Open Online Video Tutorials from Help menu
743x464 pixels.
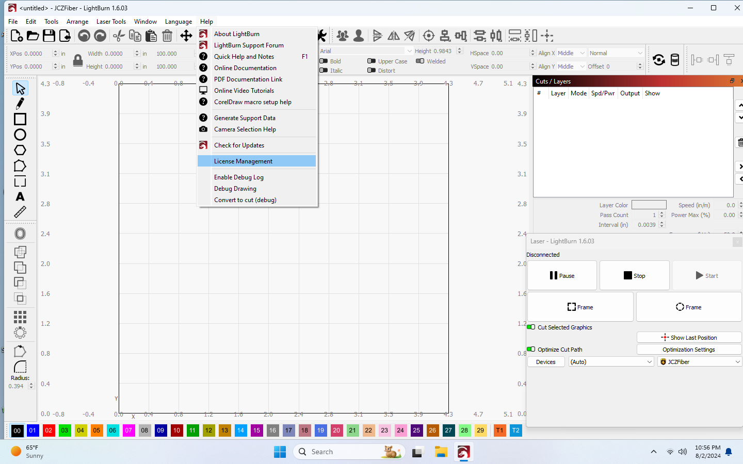click(x=256, y=91)
